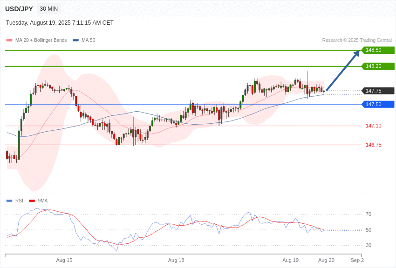Click the 147.50 pivot price tag

[378, 104]
